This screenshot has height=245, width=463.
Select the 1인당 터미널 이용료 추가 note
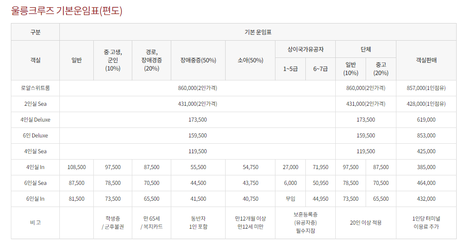coord(426,222)
